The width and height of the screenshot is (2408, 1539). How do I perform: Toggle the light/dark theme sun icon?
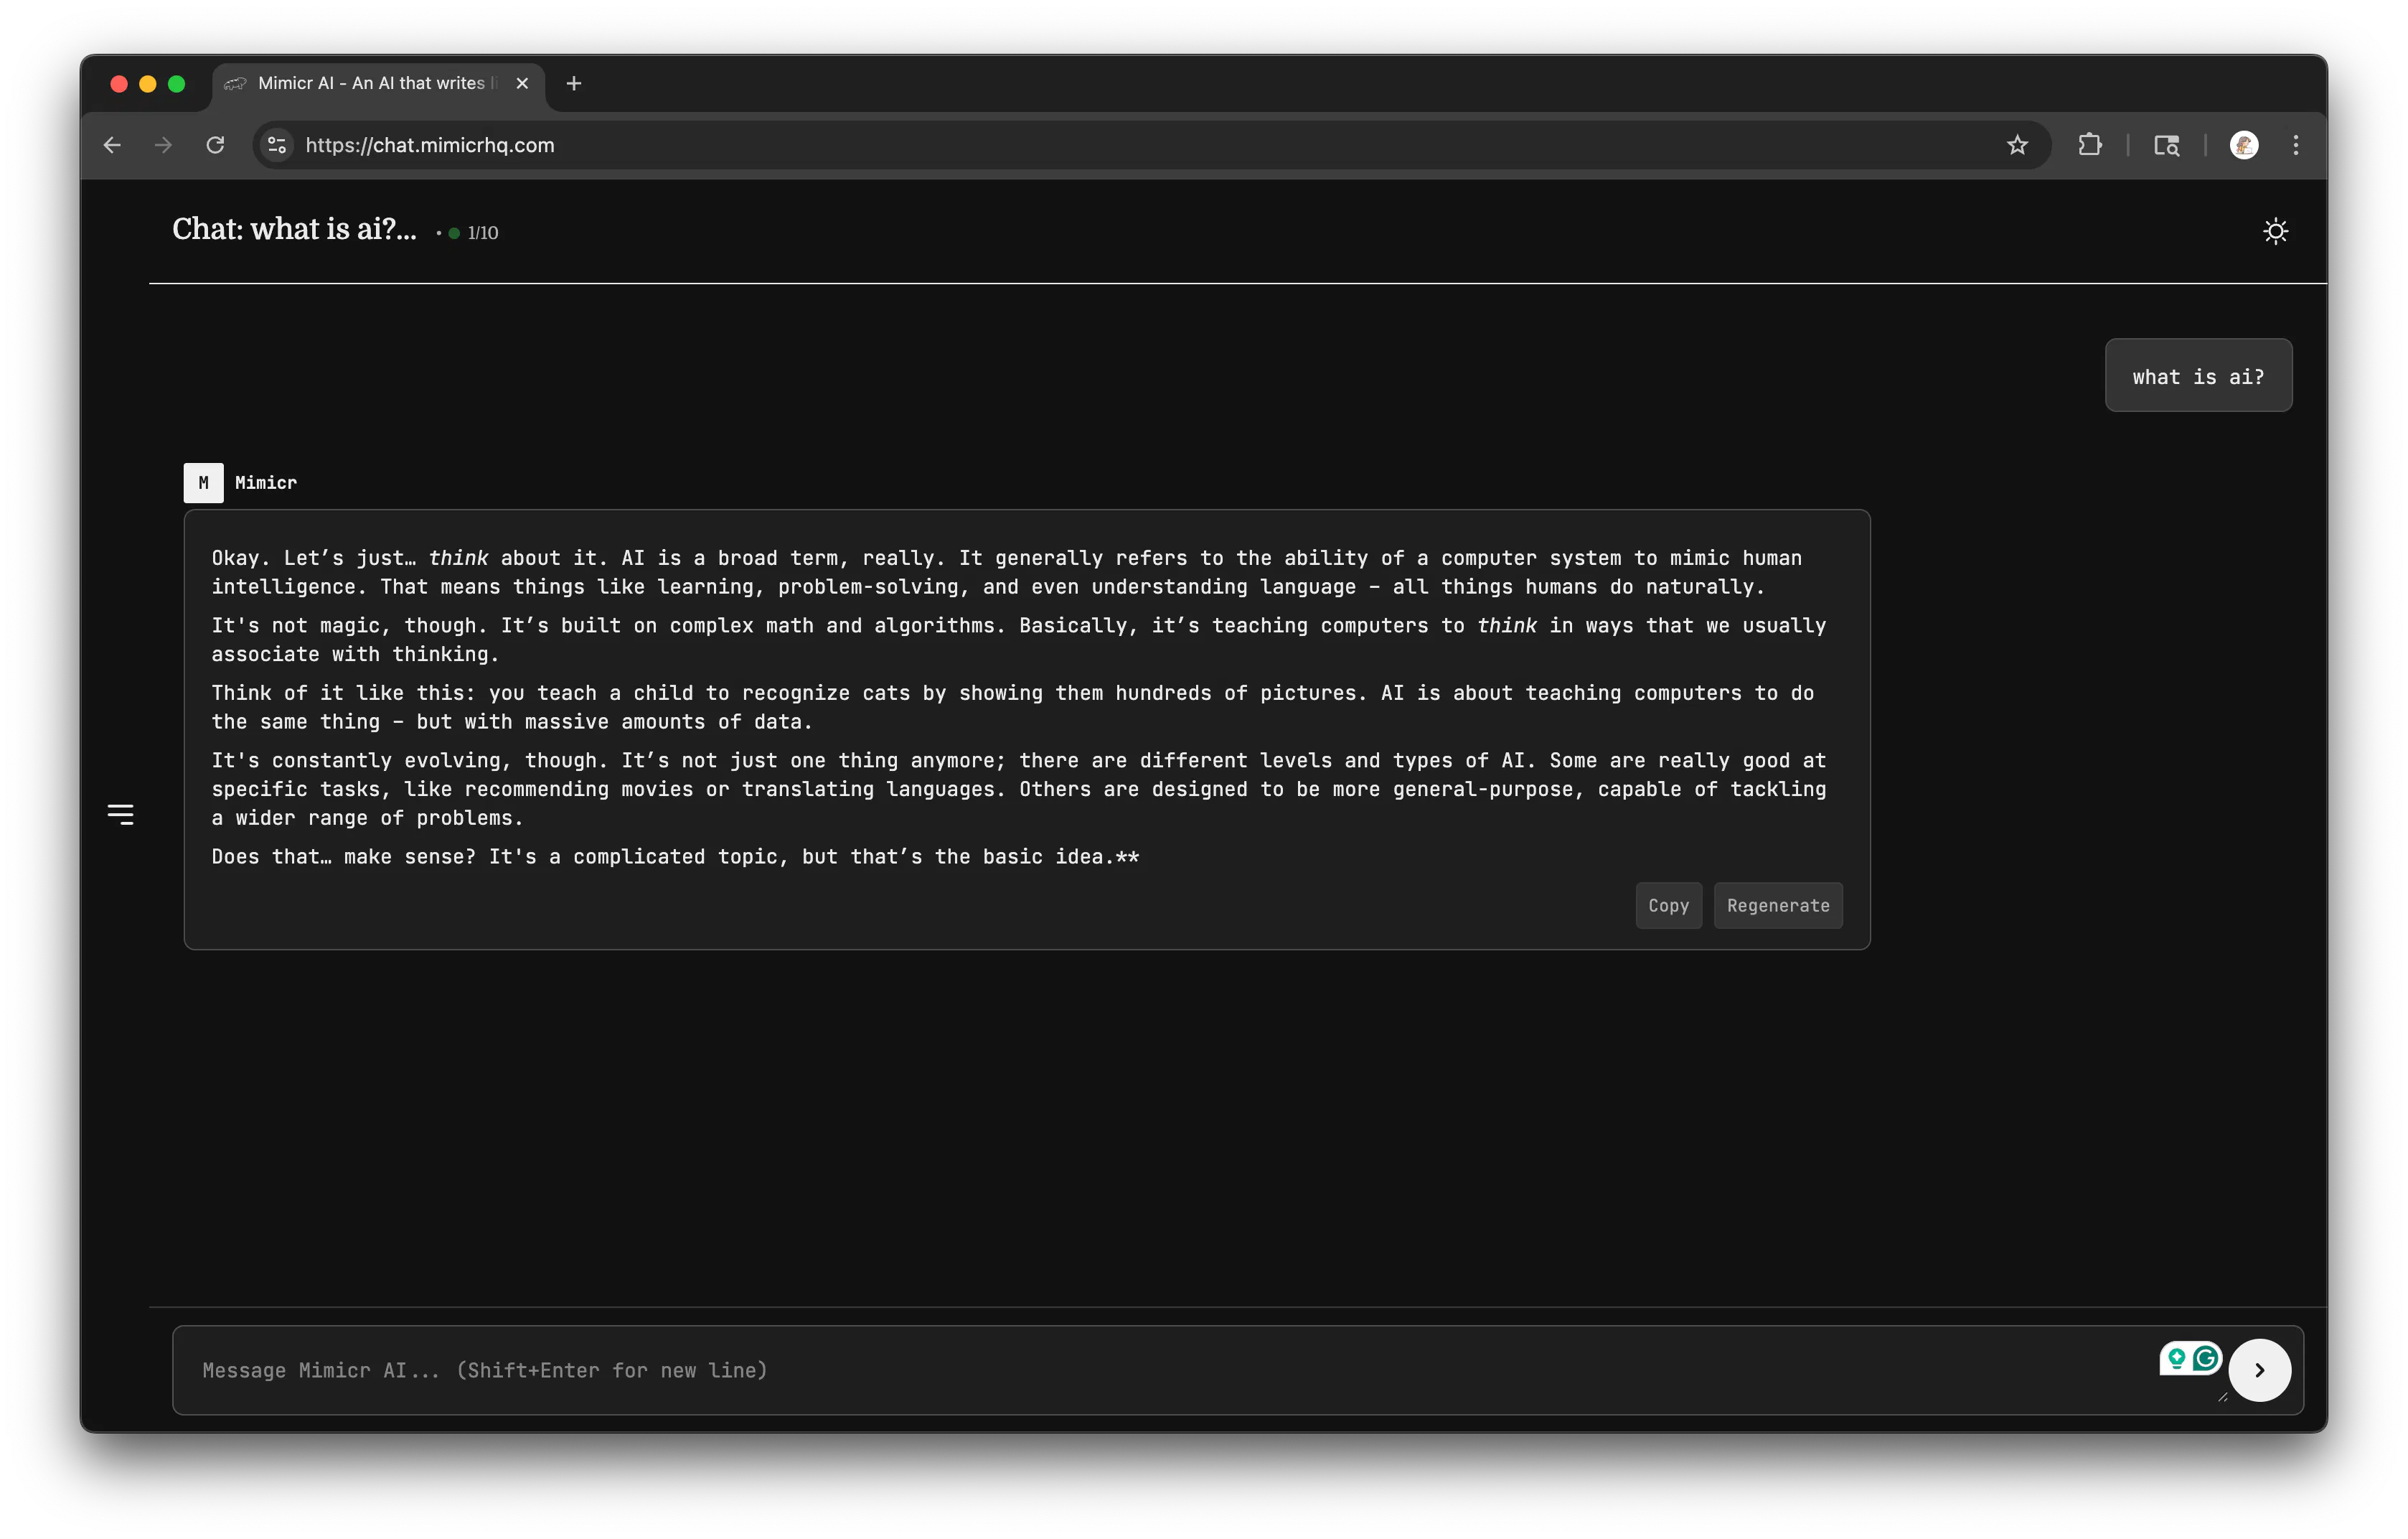(x=2275, y=232)
